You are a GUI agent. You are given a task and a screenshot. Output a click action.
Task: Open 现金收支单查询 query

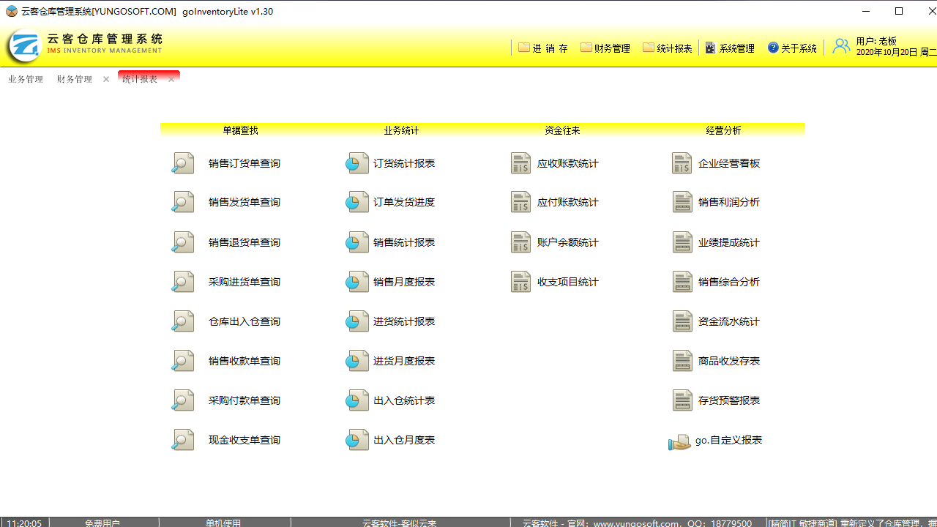click(x=182, y=439)
